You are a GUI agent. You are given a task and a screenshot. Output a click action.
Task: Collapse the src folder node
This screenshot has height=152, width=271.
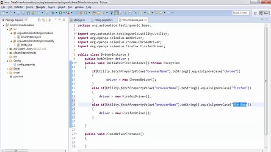tap(8, 29)
